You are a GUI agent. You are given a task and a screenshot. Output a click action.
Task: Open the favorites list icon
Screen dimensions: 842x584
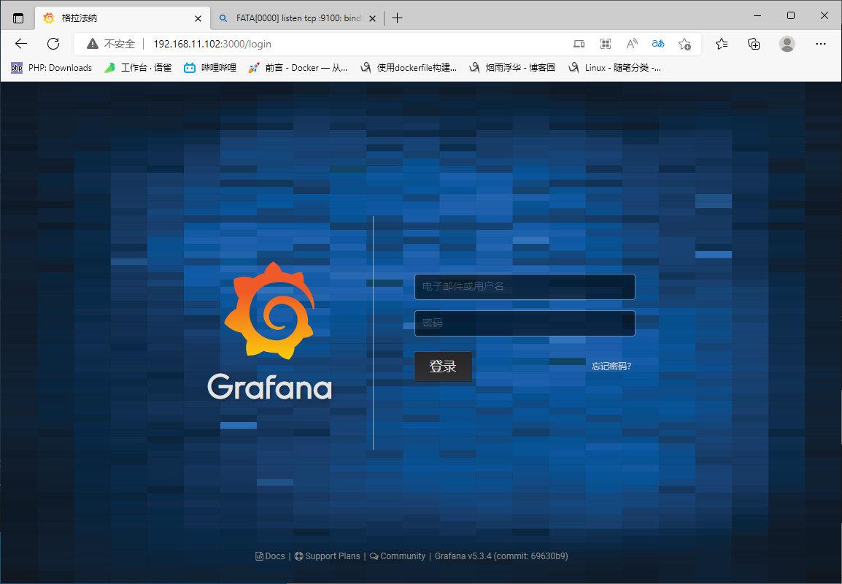722,44
